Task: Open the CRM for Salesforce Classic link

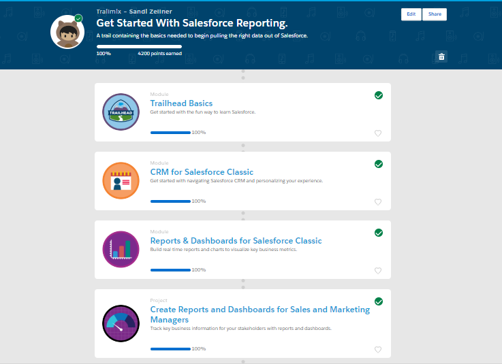Action: (202, 172)
